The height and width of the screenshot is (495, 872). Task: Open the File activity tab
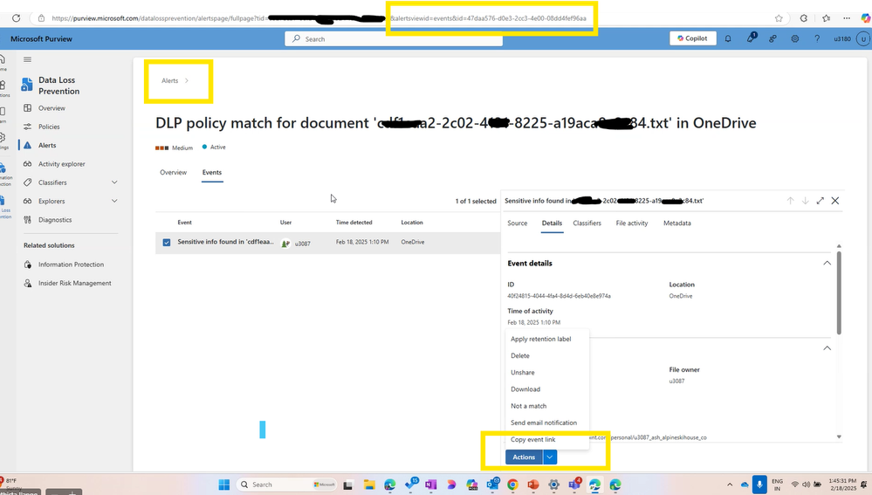pos(632,223)
